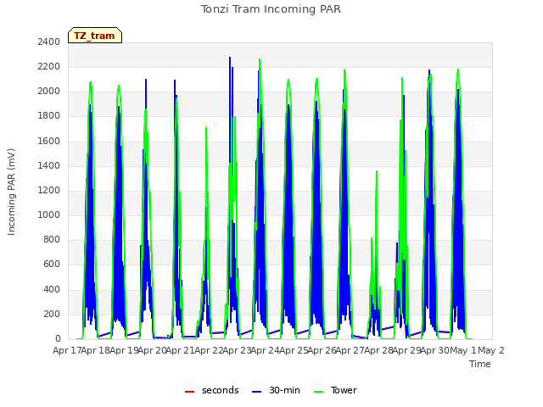The width and height of the screenshot is (543, 407).
Task: Click the red seconds legend swatch
Action: tap(189, 392)
